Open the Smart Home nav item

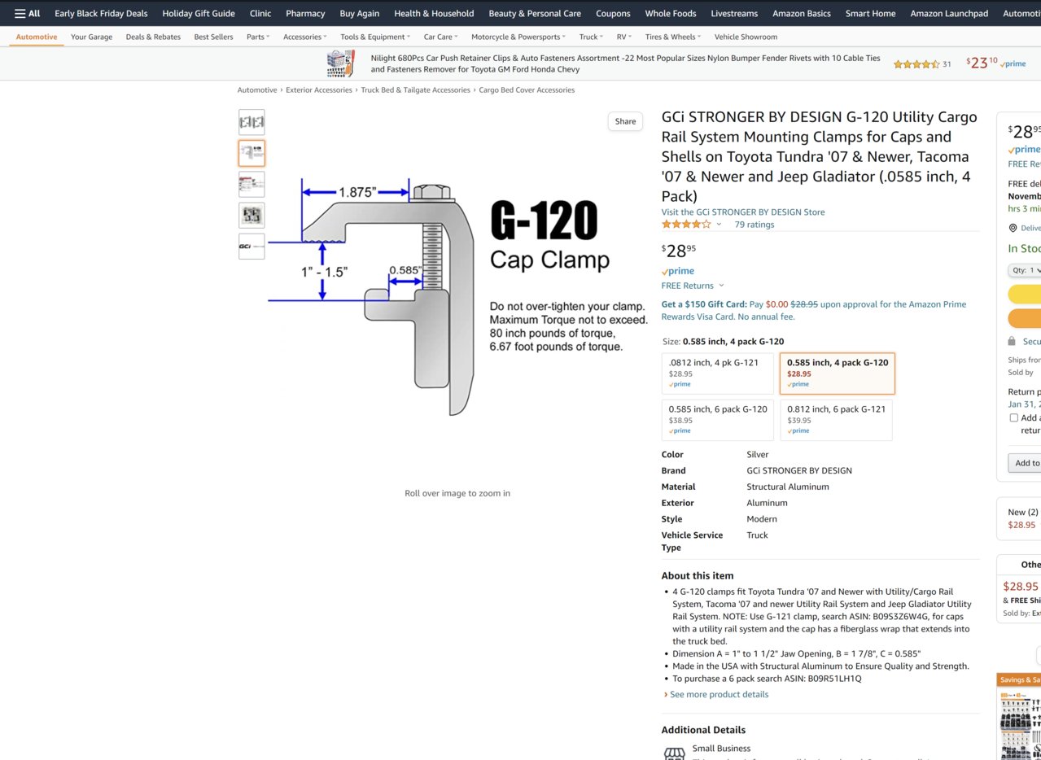(870, 13)
